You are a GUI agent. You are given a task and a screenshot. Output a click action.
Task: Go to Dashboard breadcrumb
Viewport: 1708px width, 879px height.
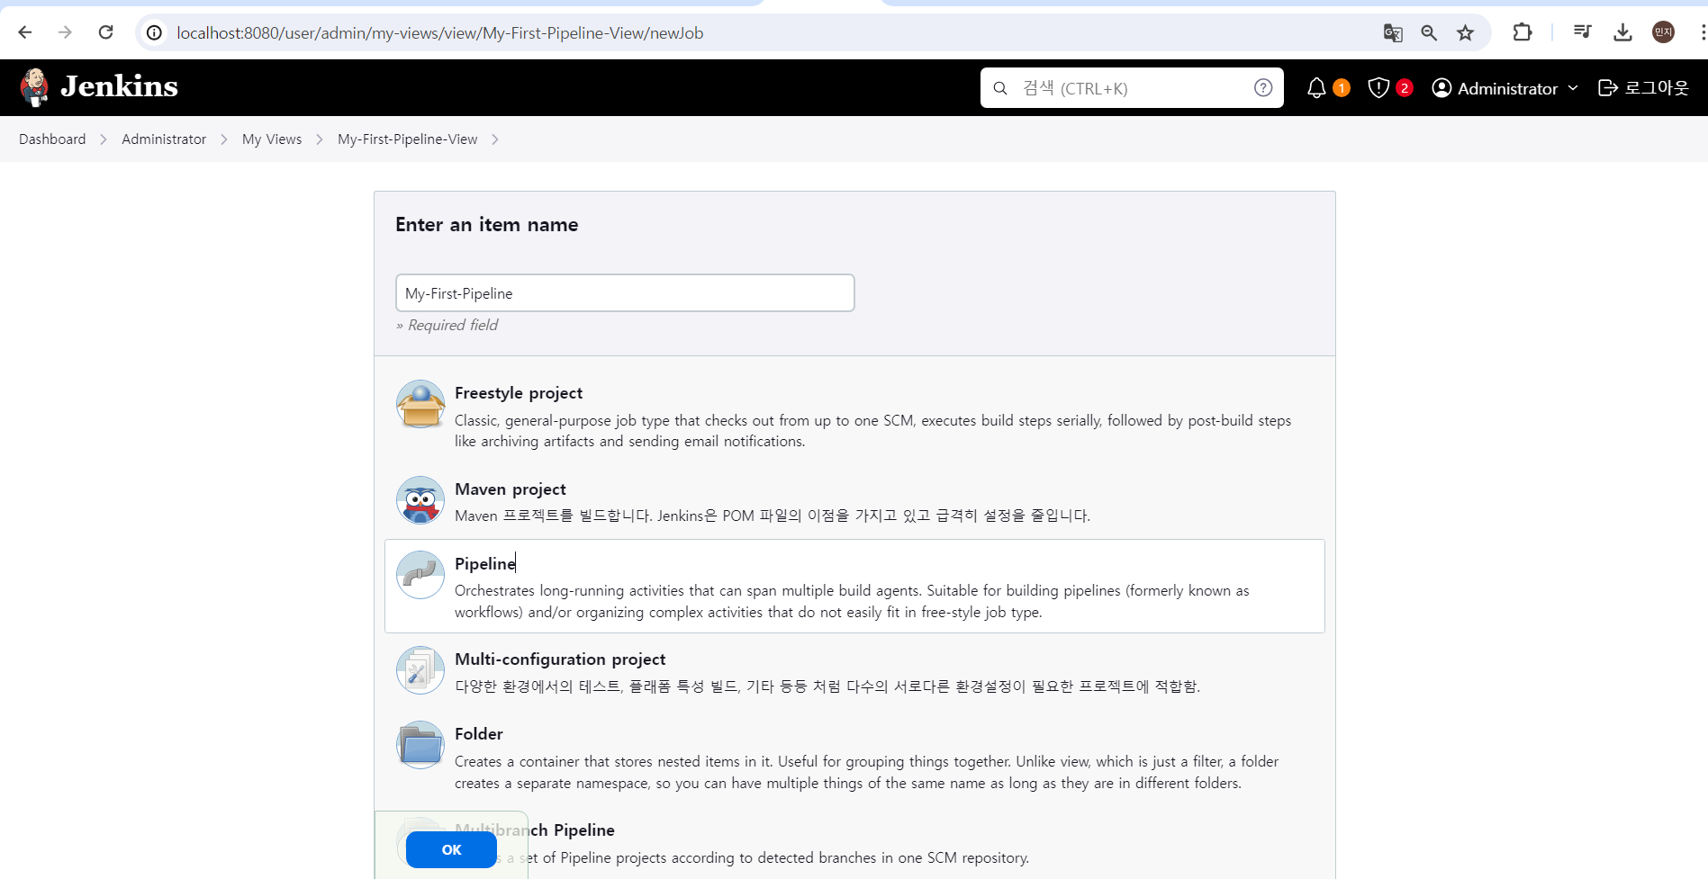(x=52, y=139)
